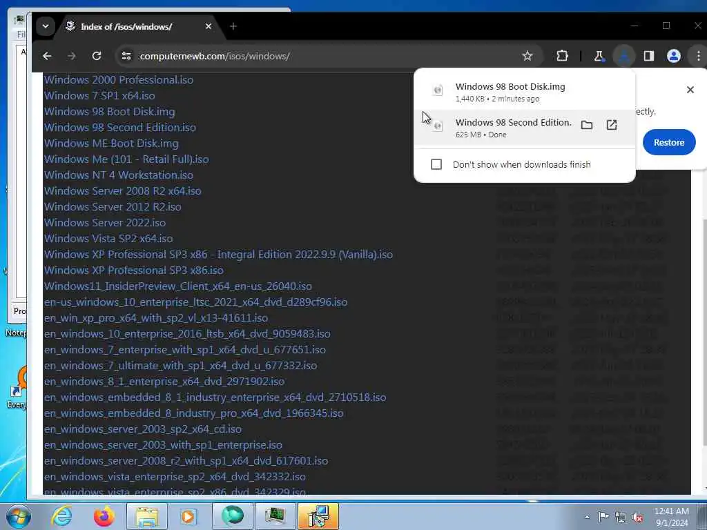The height and width of the screenshot is (530, 707).
Task: Click Windows Server 2008 R2 x64.iso
Action: [x=123, y=190]
